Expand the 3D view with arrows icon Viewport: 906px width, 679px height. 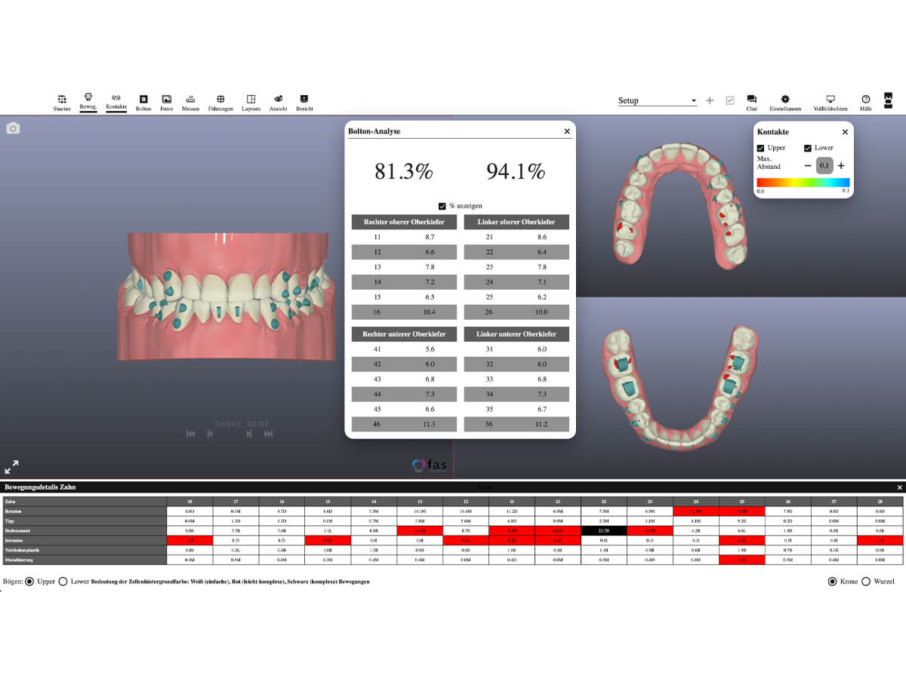[x=12, y=467]
